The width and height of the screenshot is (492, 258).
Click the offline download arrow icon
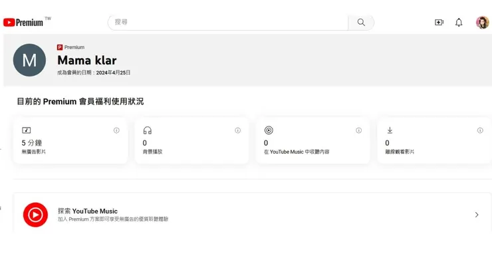[x=390, y=130]
